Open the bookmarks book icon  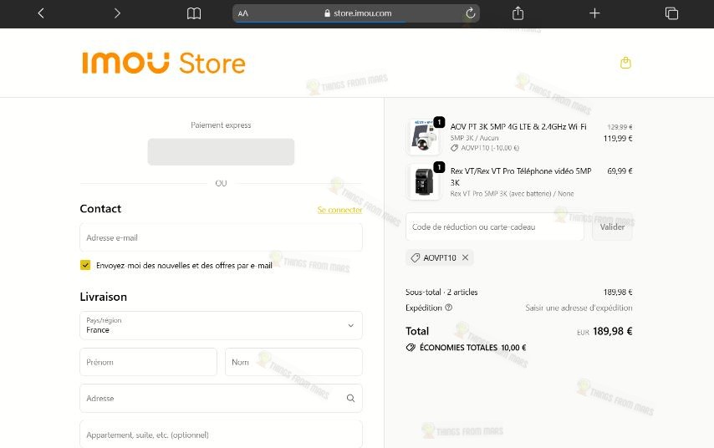click(x=194, y=13)
